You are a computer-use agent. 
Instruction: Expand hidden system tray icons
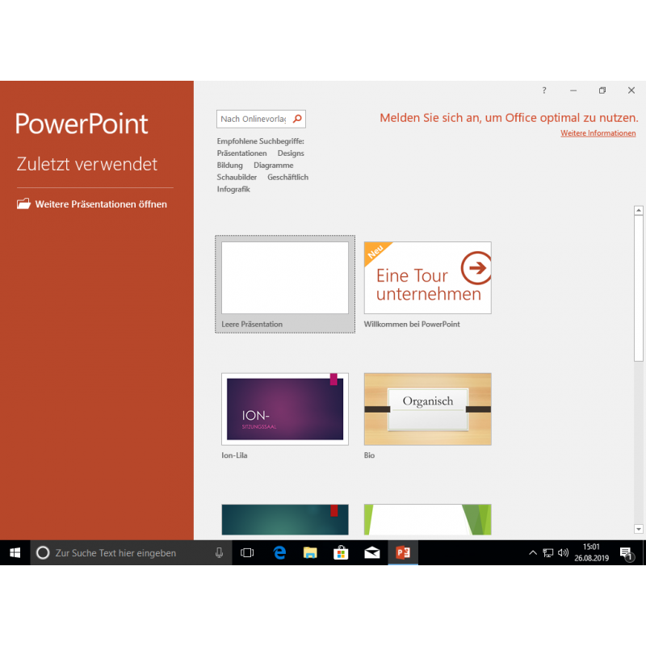[x=532, y=553]
